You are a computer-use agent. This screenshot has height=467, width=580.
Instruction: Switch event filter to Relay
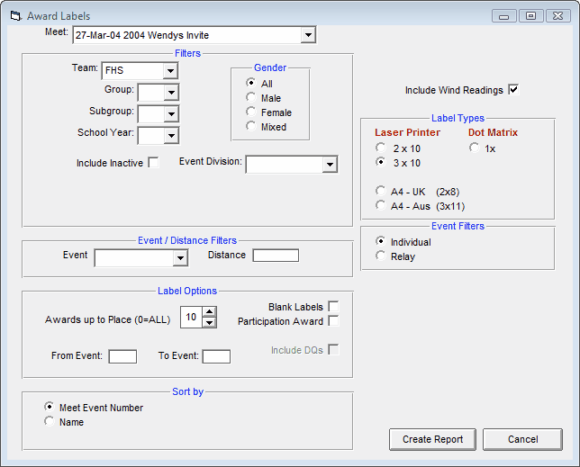(382, 256)
